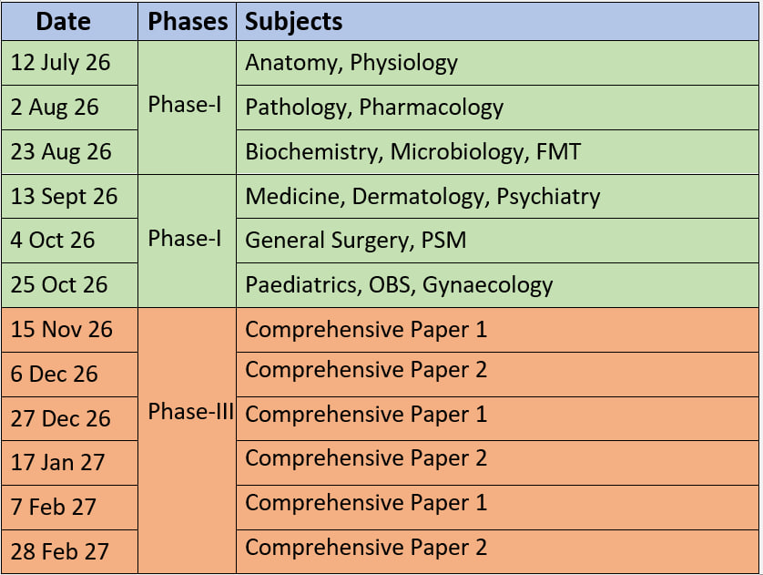Click the Date column header
This screenshot has width=763, height=575.
point(69,22)
